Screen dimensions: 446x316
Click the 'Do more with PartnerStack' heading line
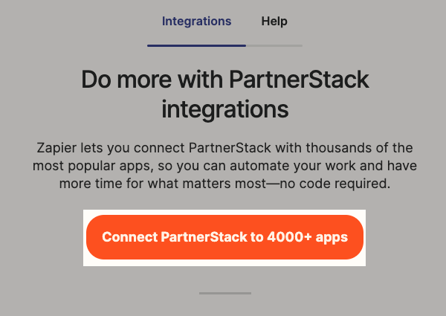[x=224, y=80]
